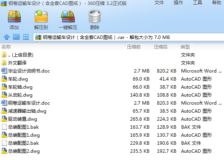Screen dimensions: 224x160
Task: Click the 190.6 KB compressed size cell
Action: point(166,143)
